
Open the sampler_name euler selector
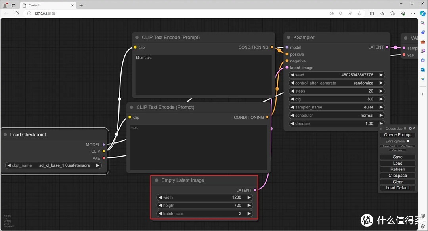coord(336,107)
